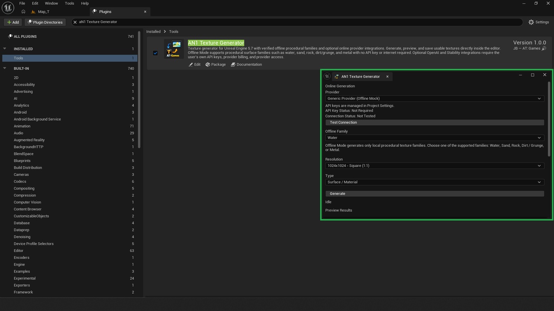
Task: Click the AN1 Texture Generator plugin title
Action: tap(216, 43)
